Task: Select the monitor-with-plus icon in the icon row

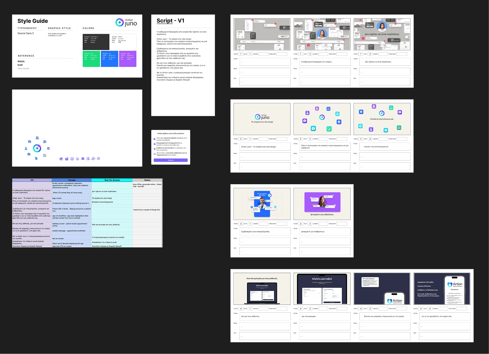Action: click(x=72, y=159)
